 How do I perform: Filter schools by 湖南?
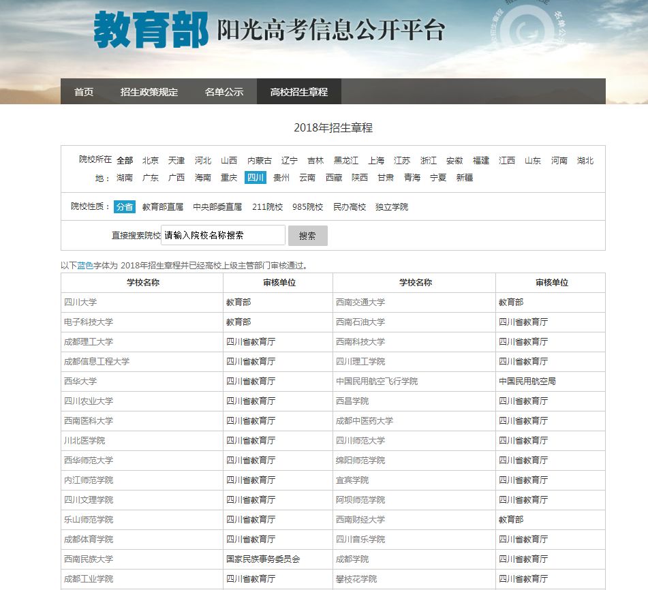(x=125, y=178)
